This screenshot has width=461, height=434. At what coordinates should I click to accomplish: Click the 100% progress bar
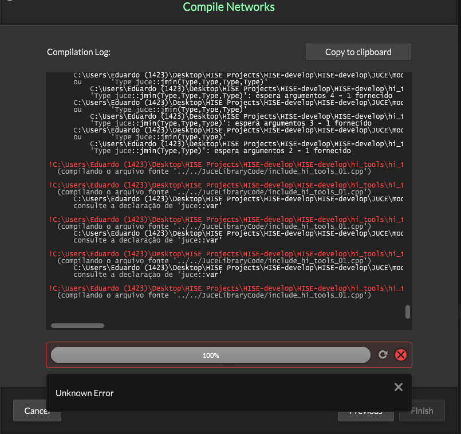(x=211, y=355)
